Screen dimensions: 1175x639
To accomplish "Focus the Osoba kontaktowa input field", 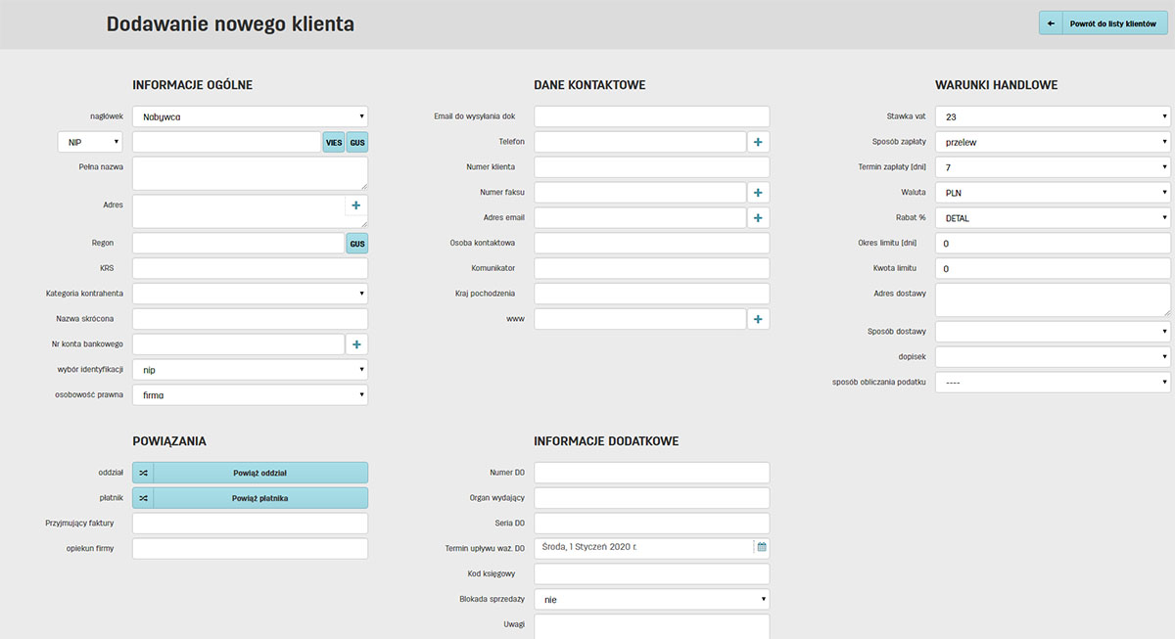I will 651,243.
